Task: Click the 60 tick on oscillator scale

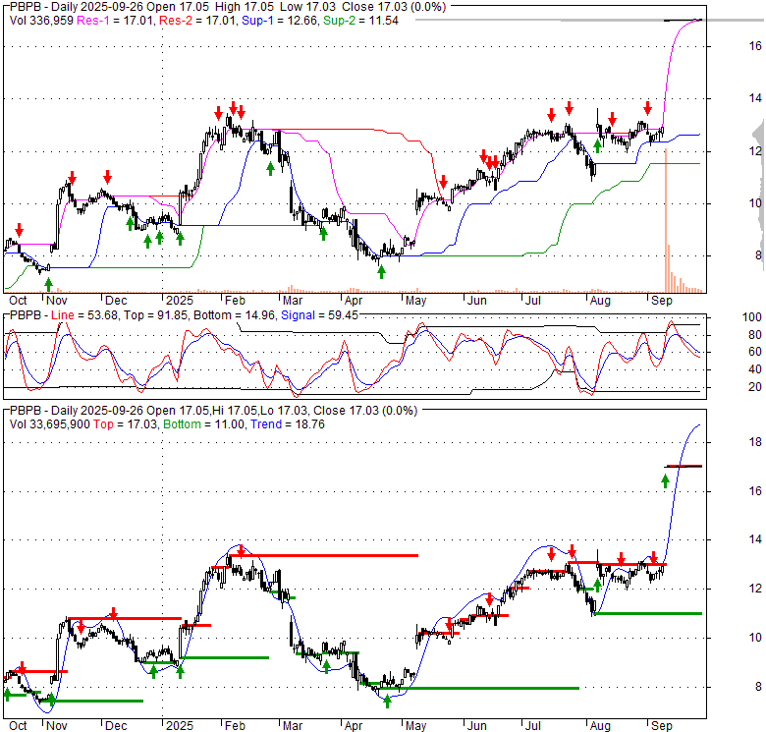Action: 755,352
